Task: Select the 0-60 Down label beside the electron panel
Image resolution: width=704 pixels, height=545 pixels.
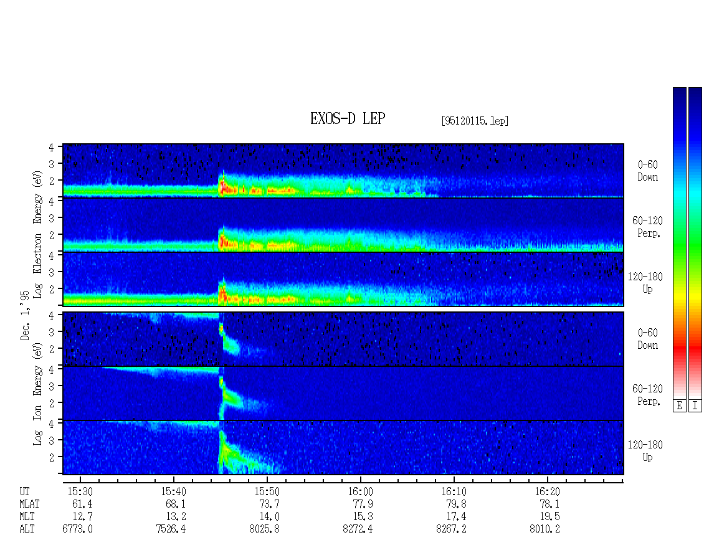Action: (647, 171)
